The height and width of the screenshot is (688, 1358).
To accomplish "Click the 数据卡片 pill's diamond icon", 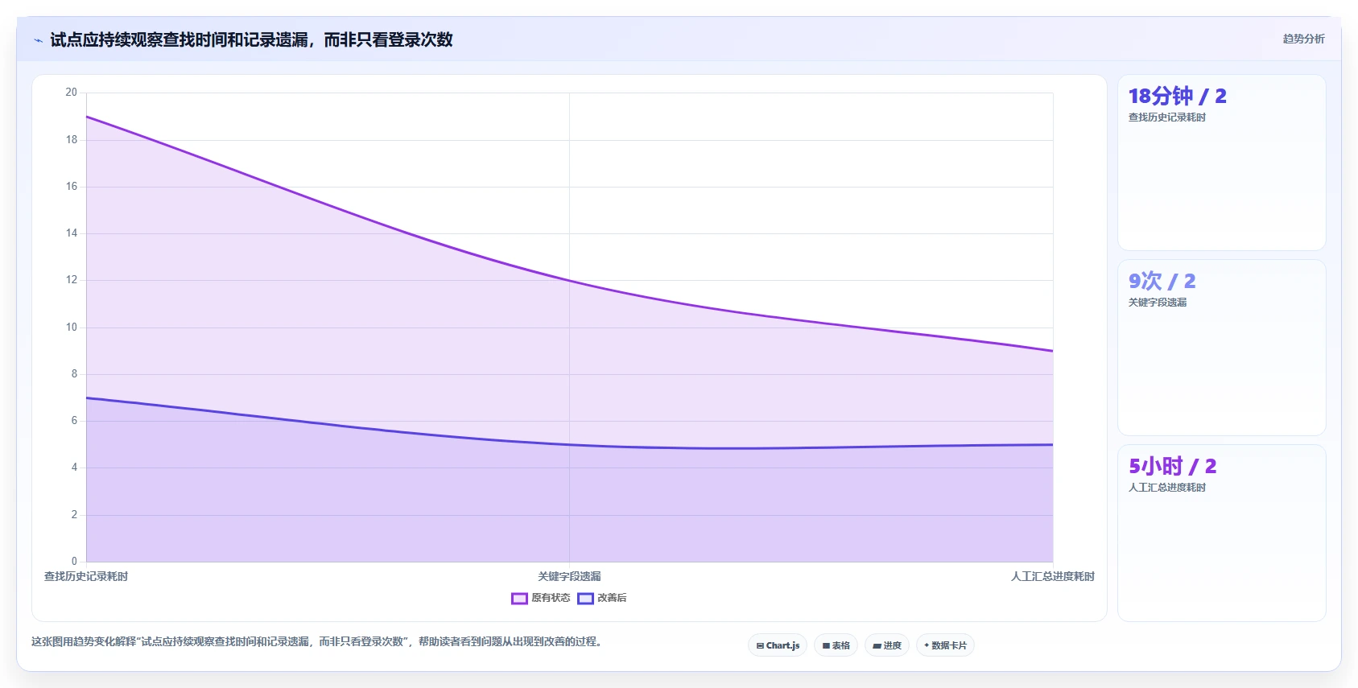I will point(927,645).
